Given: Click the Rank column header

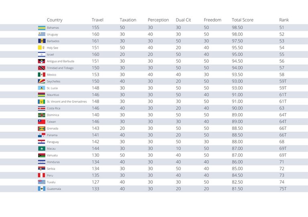Looking at the screenshot, I should [284, 20].
